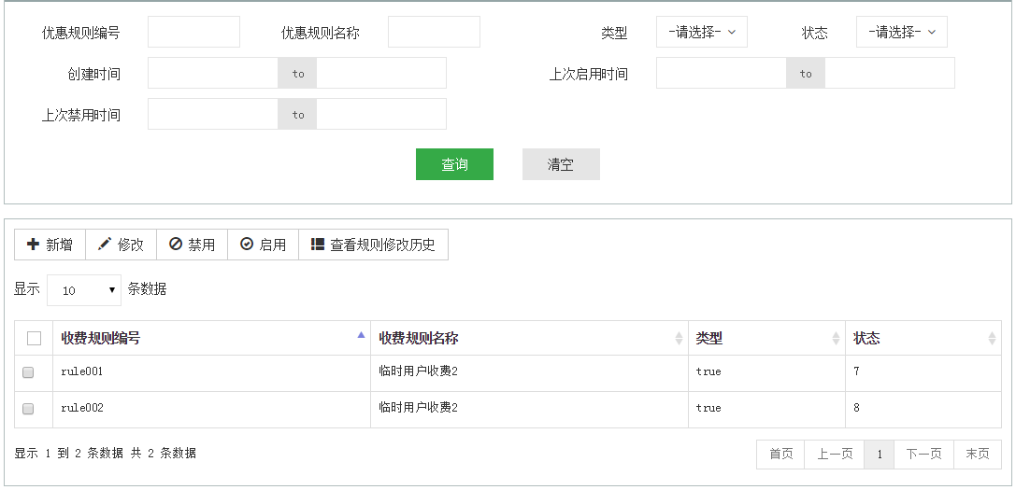Click the 启用 check-circle icon
This screenshot has width=1016, height=490.
(247, 244)
